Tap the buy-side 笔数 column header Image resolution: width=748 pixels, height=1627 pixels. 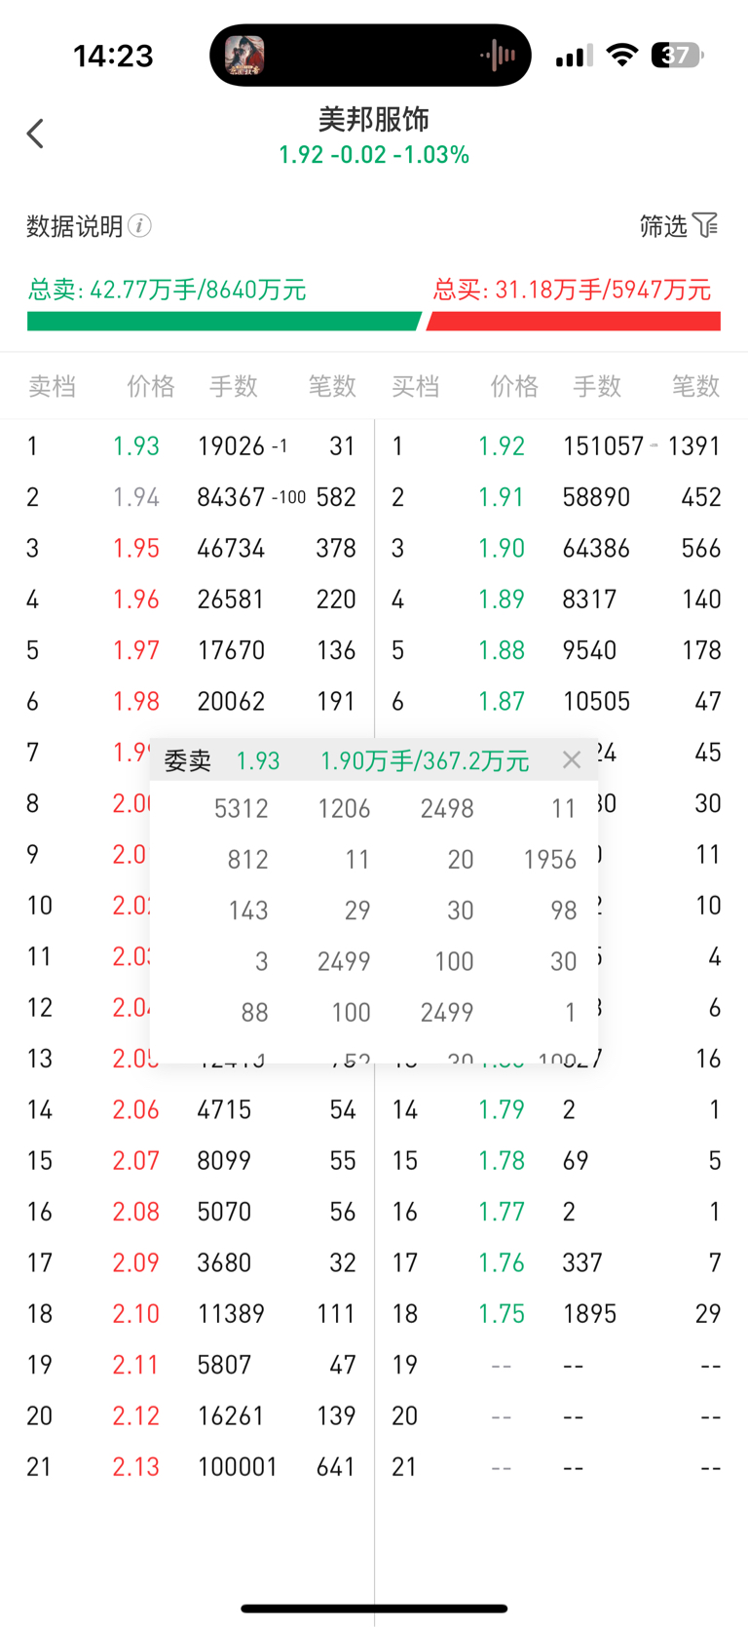pyautogui.click(x=696, y=386)
